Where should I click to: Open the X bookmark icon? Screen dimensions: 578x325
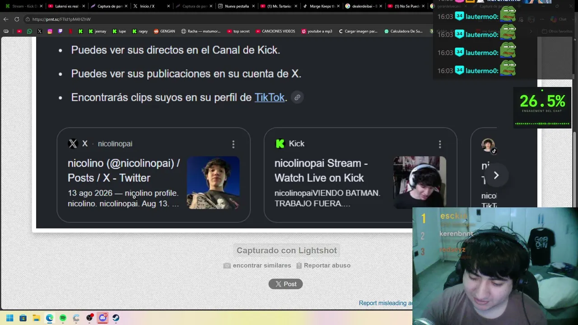click(x=40, y=31)
